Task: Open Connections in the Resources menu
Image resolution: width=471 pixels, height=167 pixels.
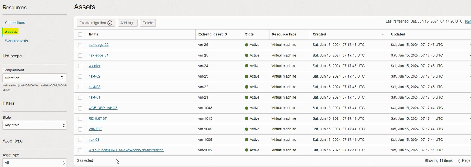Action: (15, 23)
